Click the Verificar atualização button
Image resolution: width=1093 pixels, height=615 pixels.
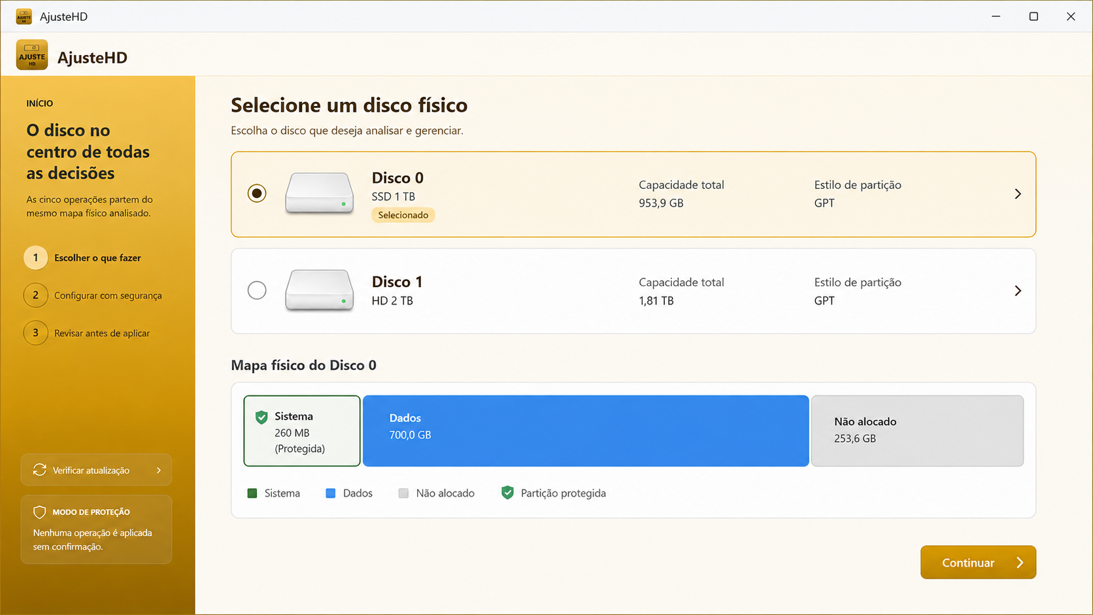[x=96, y=470]
